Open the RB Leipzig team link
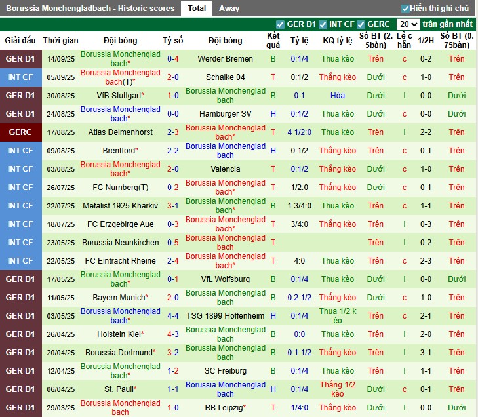The height and width of the screenshot is (417, 478). [225, 408]
